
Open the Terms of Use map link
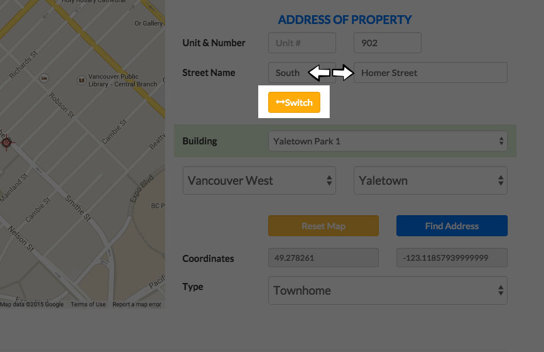tap(88, 305)
